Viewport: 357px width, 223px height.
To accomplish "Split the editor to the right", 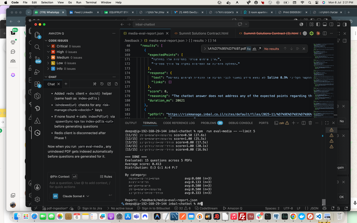I will [x=325, y=33].
